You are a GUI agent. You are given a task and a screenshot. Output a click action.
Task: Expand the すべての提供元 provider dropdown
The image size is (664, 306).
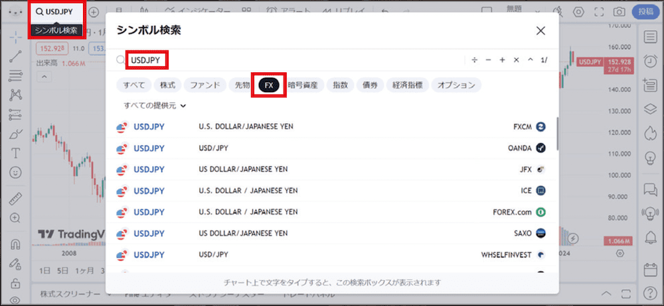click(x=155, y=105)
